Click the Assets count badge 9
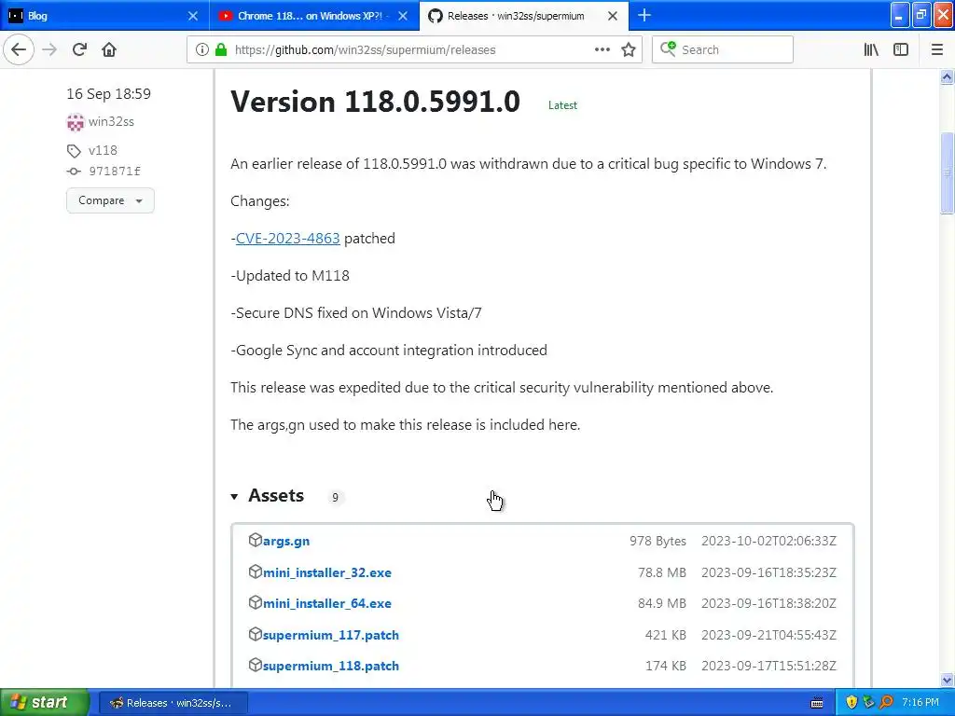Screen dimensions: 955x716 point(335,498)
